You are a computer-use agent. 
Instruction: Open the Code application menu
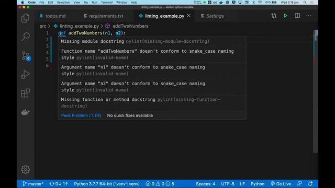pos(31,2)
